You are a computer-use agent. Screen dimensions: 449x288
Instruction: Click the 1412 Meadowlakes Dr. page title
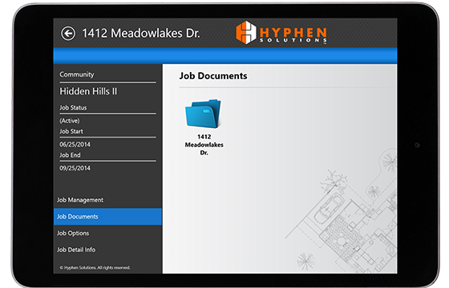(141, 34)
